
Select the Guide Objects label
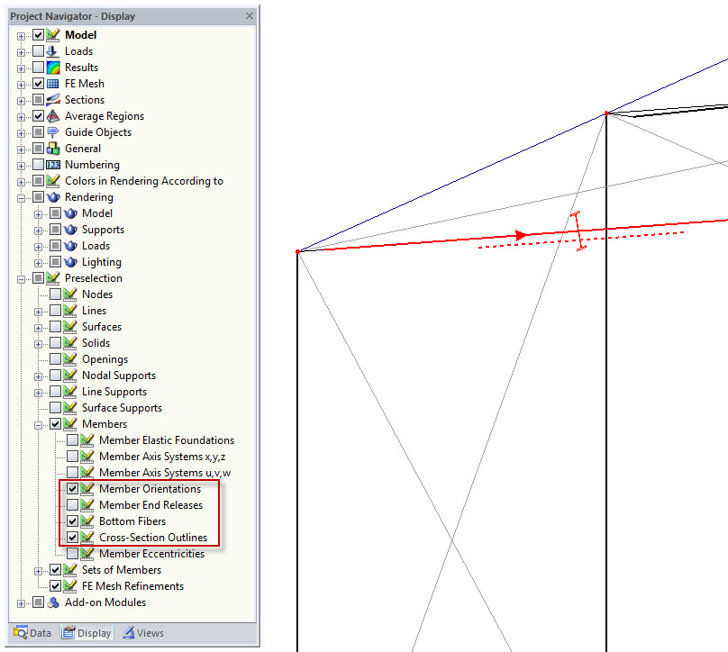pos(98,132)
